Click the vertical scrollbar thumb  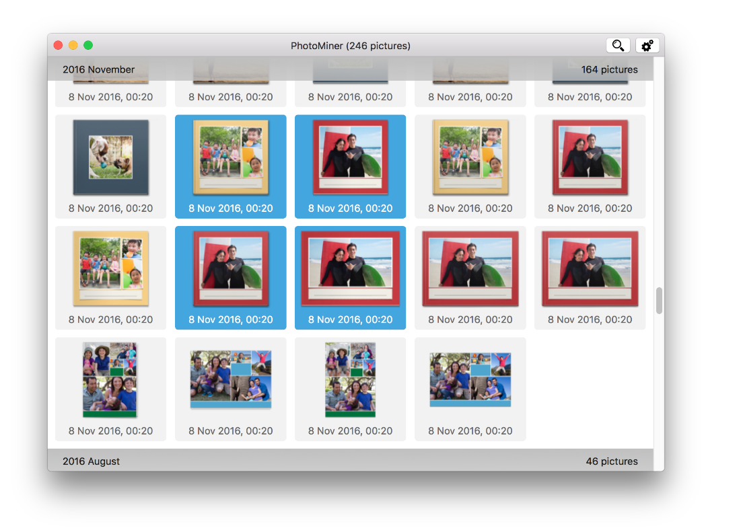coord(659,300)
